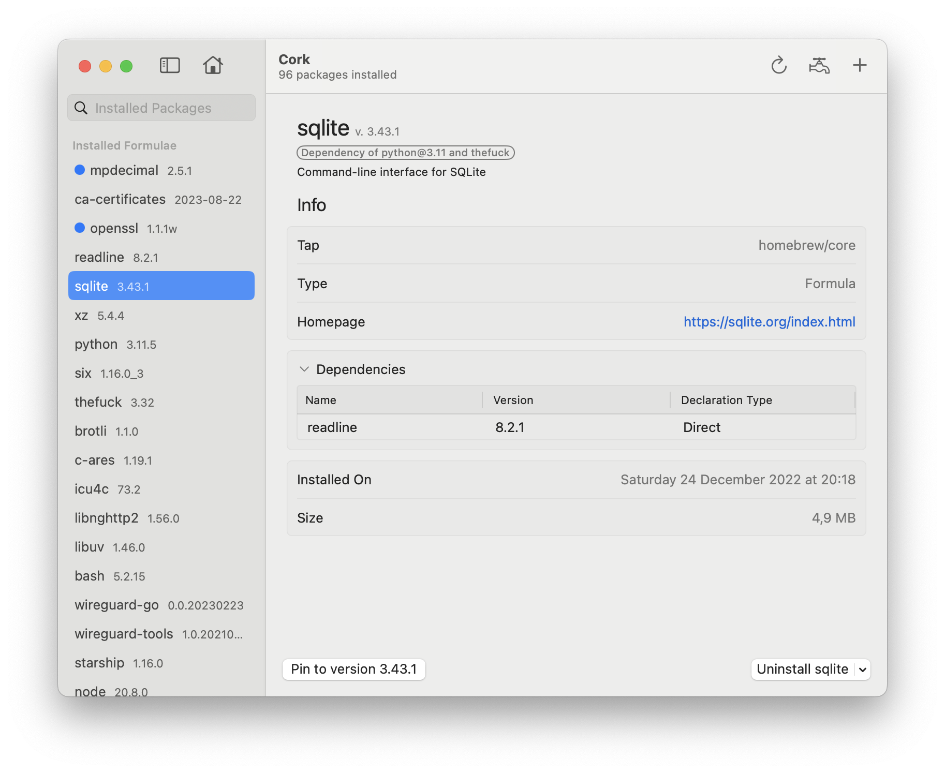This screenshot has height=773, width=945.
Task: Select thefuck 3.32 package
Action: (161, 402)
